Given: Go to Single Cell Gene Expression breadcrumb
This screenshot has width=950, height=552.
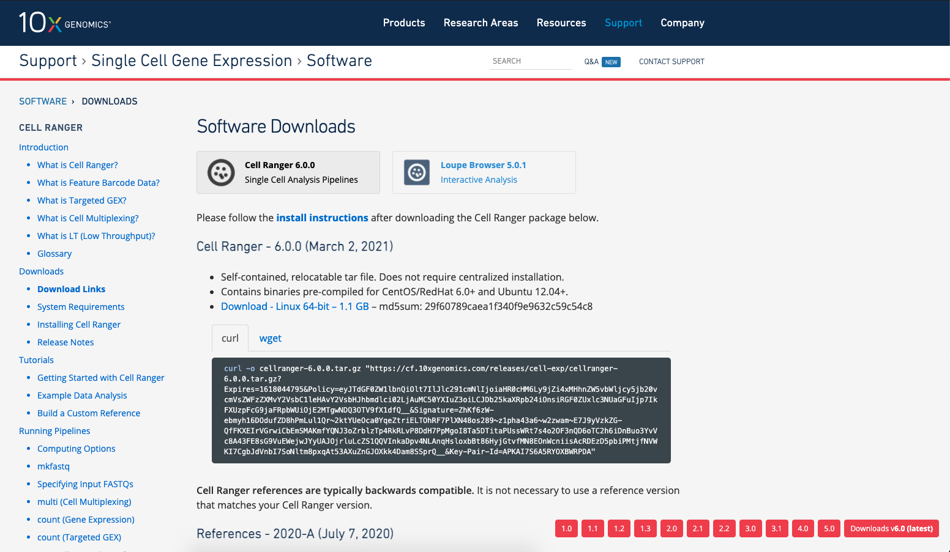Looking at the screenshot, I should coord(192,61).
